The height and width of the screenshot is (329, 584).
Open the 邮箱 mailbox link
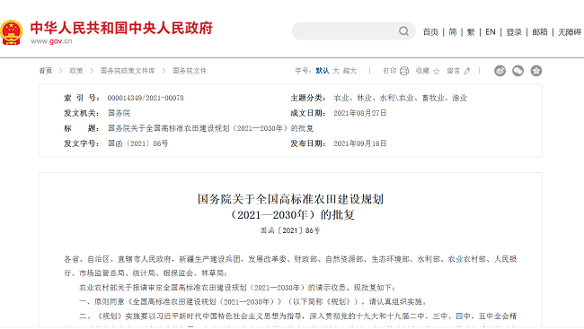point(540,32)
